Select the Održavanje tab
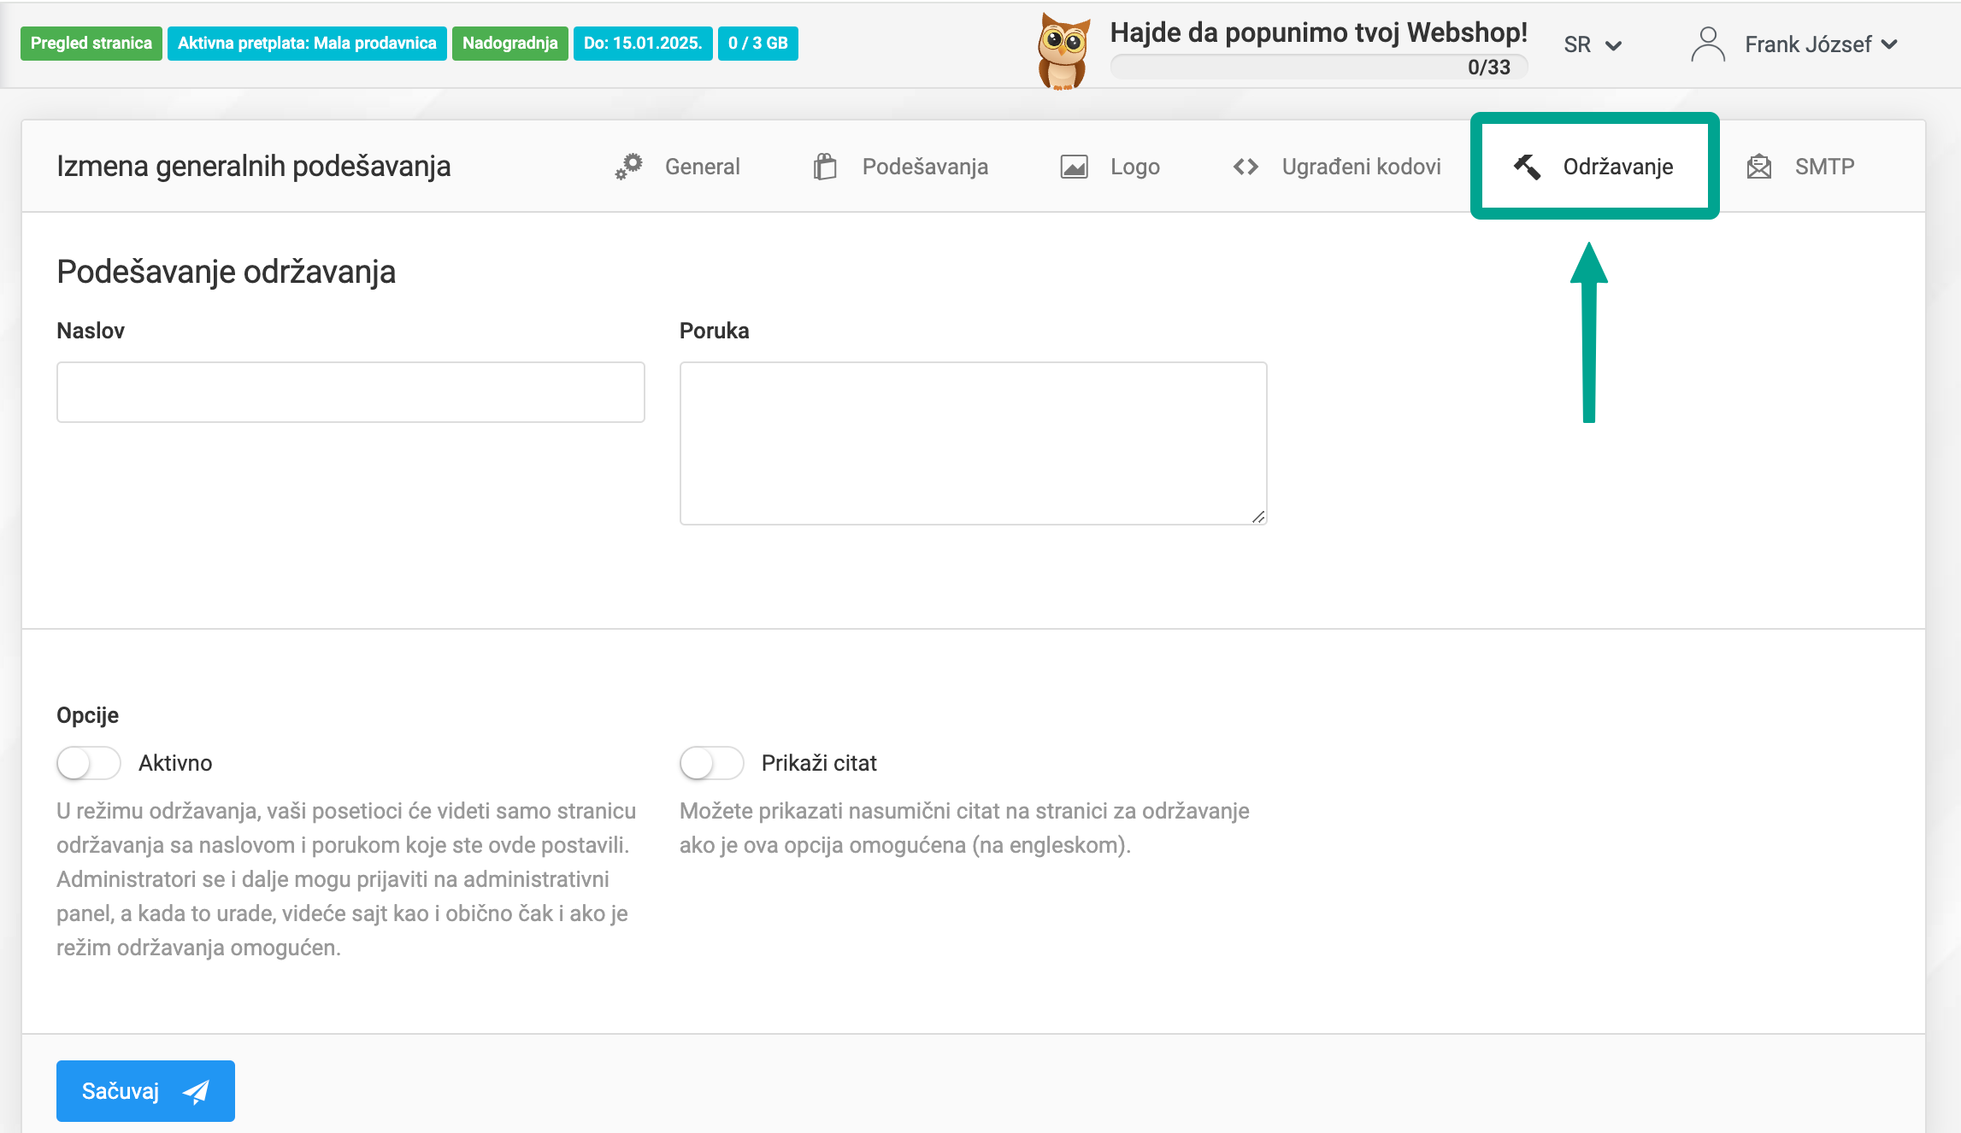This screenshot has width=1961, height=1133. click(1593, 167)
